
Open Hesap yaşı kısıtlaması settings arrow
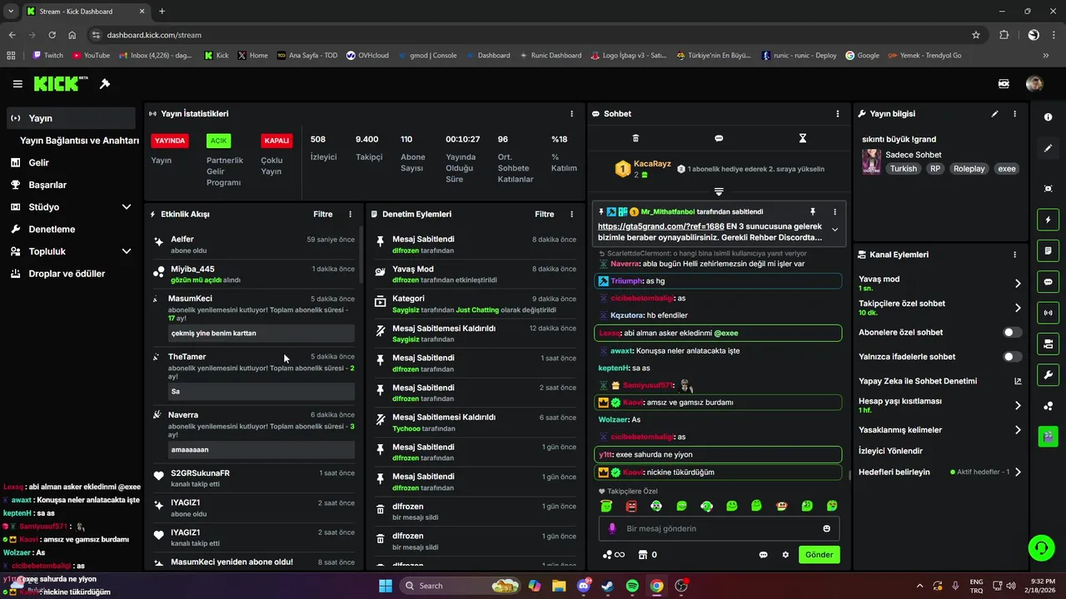1018,405
